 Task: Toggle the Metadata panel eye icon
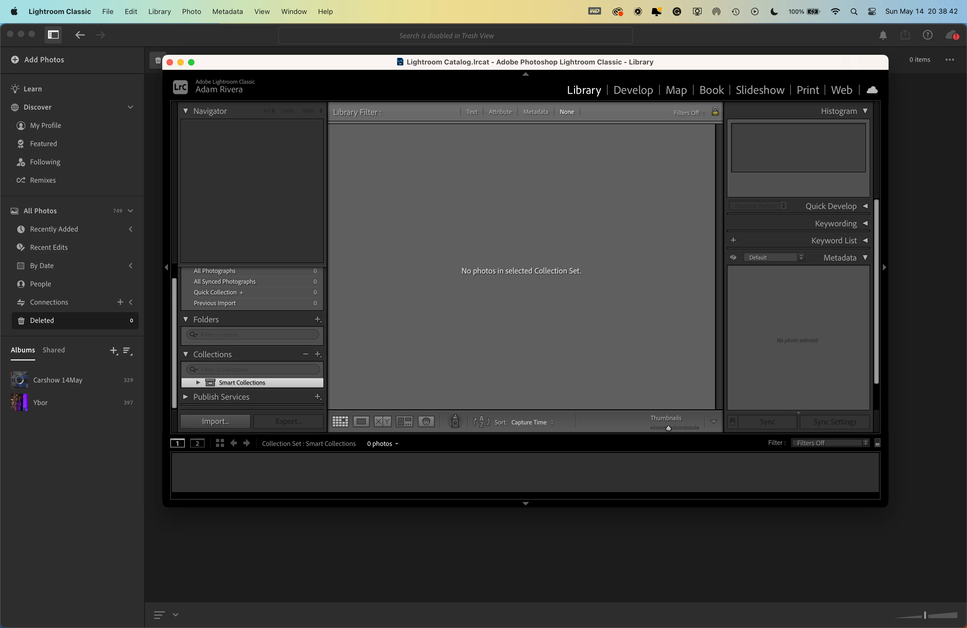tap(733, 258)
